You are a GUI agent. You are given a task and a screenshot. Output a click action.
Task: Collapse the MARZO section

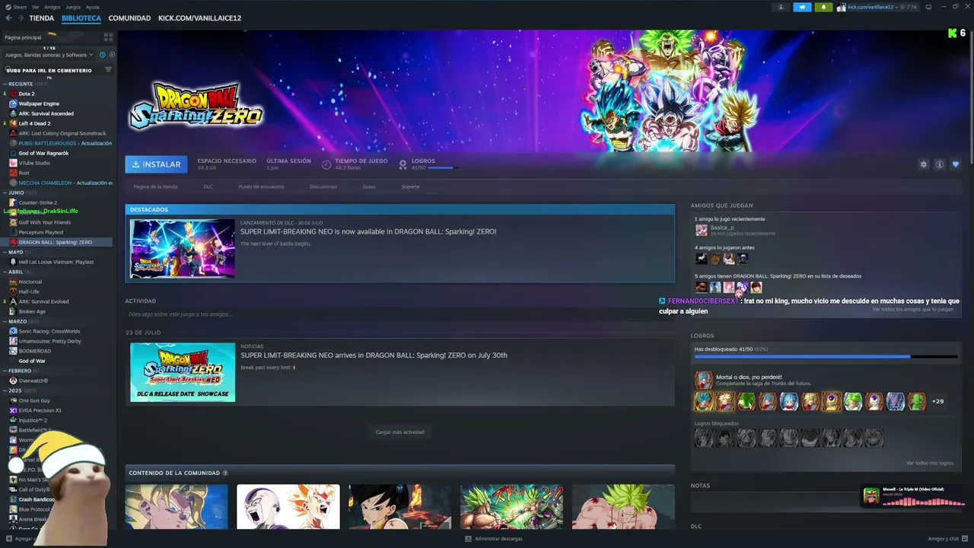point(5,321)
